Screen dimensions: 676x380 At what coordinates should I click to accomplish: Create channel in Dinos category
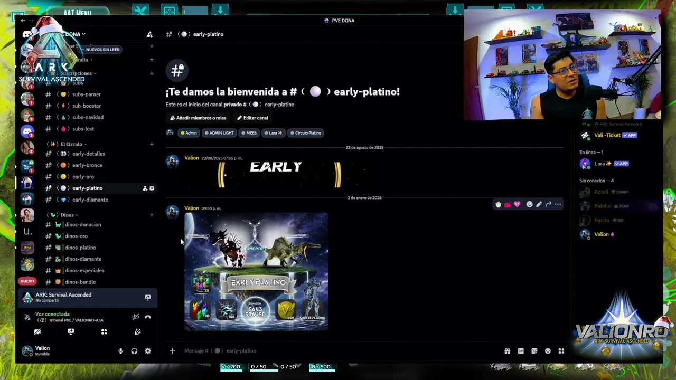[x=152, y=215]
